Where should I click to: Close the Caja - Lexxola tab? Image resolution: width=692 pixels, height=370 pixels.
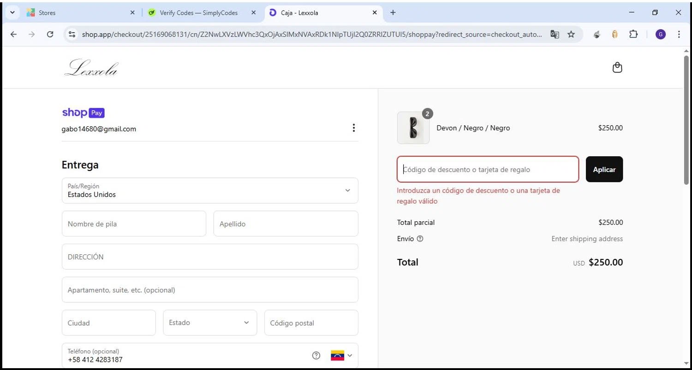coord(375,13)
